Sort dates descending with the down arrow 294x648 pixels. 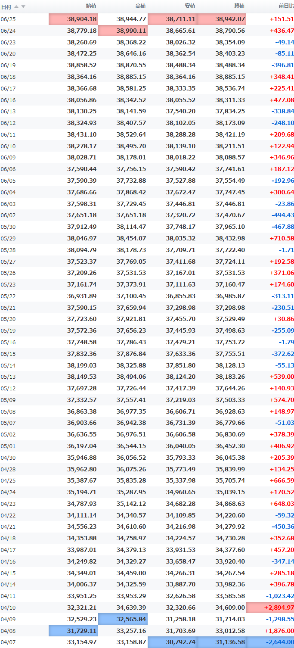click(x=23, y=6)
